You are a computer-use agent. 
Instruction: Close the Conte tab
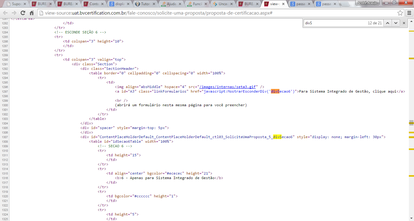point(103,4)
